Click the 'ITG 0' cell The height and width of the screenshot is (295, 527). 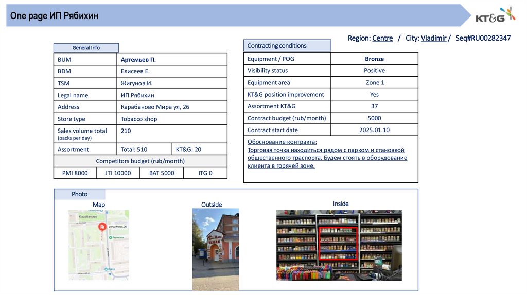point(205,173)
